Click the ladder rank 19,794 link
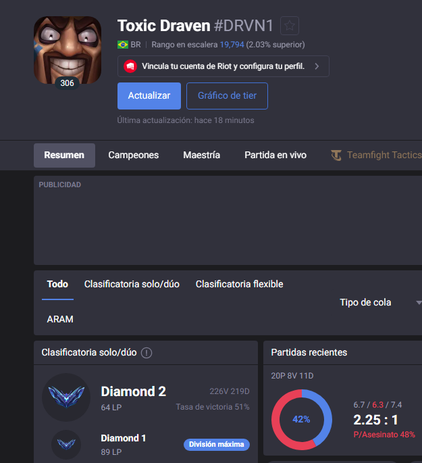Image resolution: width=422 pixels, height=463 pixels. click(232, 45)
